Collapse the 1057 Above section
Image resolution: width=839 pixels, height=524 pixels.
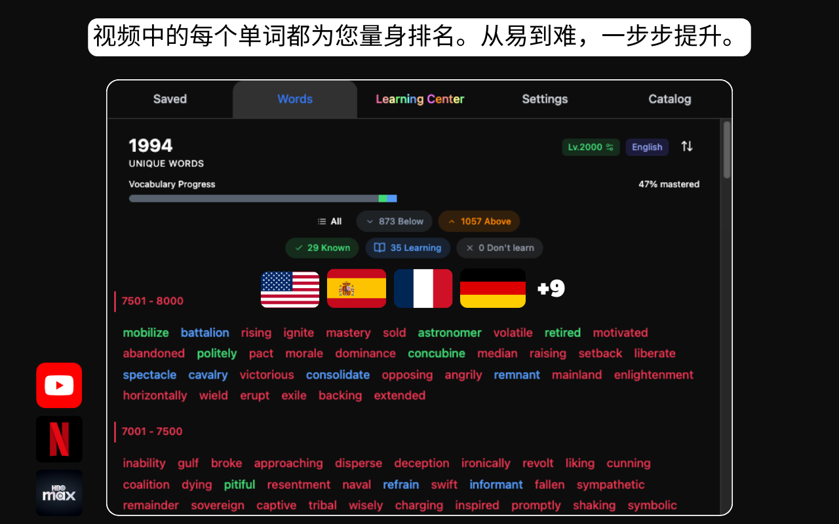pyautogui.click(x=479, y=221)
